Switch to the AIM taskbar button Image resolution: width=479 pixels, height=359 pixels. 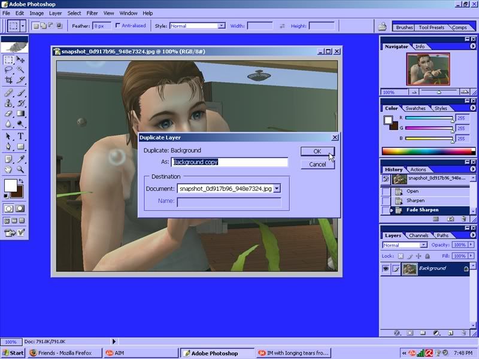point(141,353)
